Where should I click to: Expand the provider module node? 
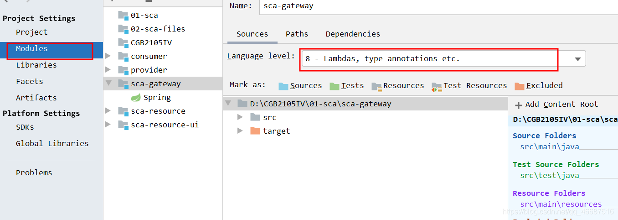click(108, 70)
